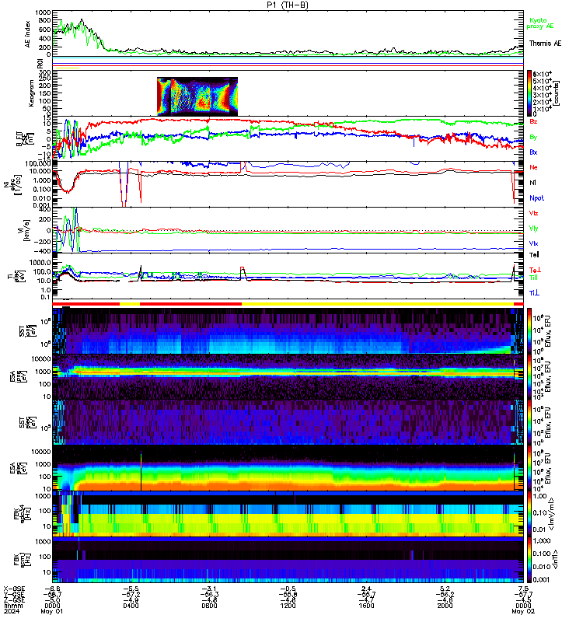This screenshot has height=622, width=583.
Task: Click the FBK nT color bar
Action: [529, 560]
